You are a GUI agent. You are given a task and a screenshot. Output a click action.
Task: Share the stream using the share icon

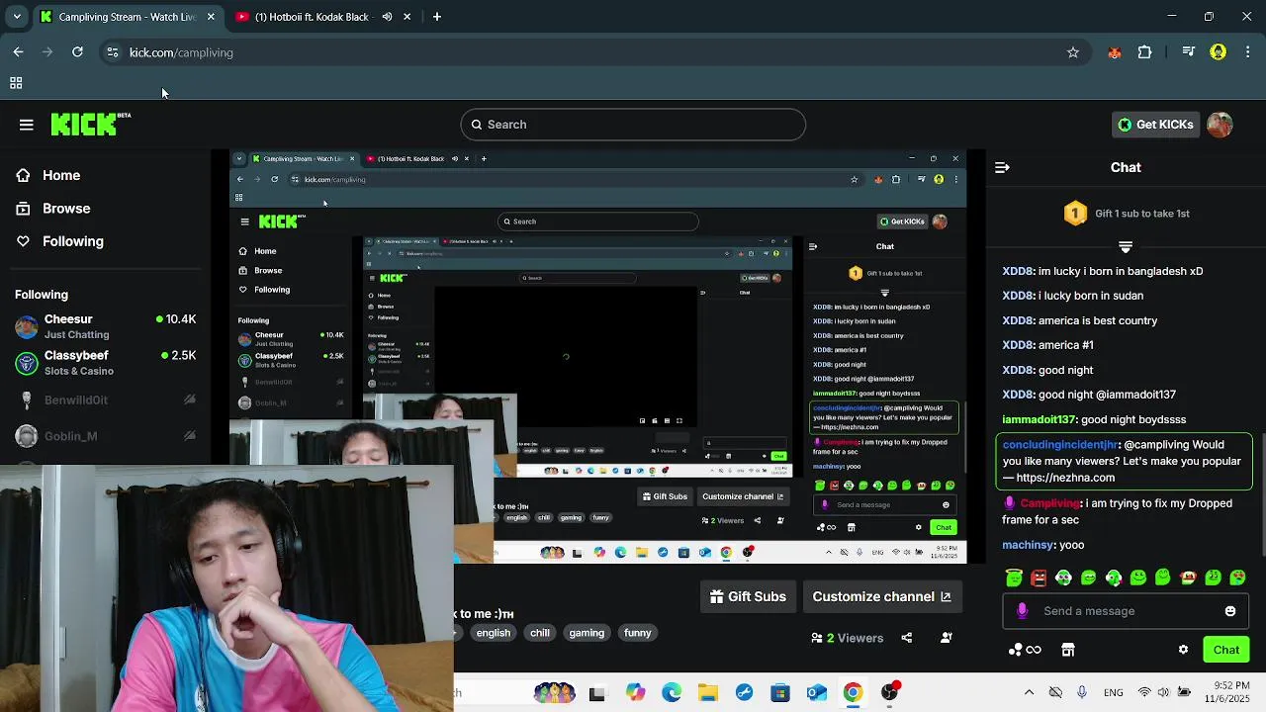(906, 638)
